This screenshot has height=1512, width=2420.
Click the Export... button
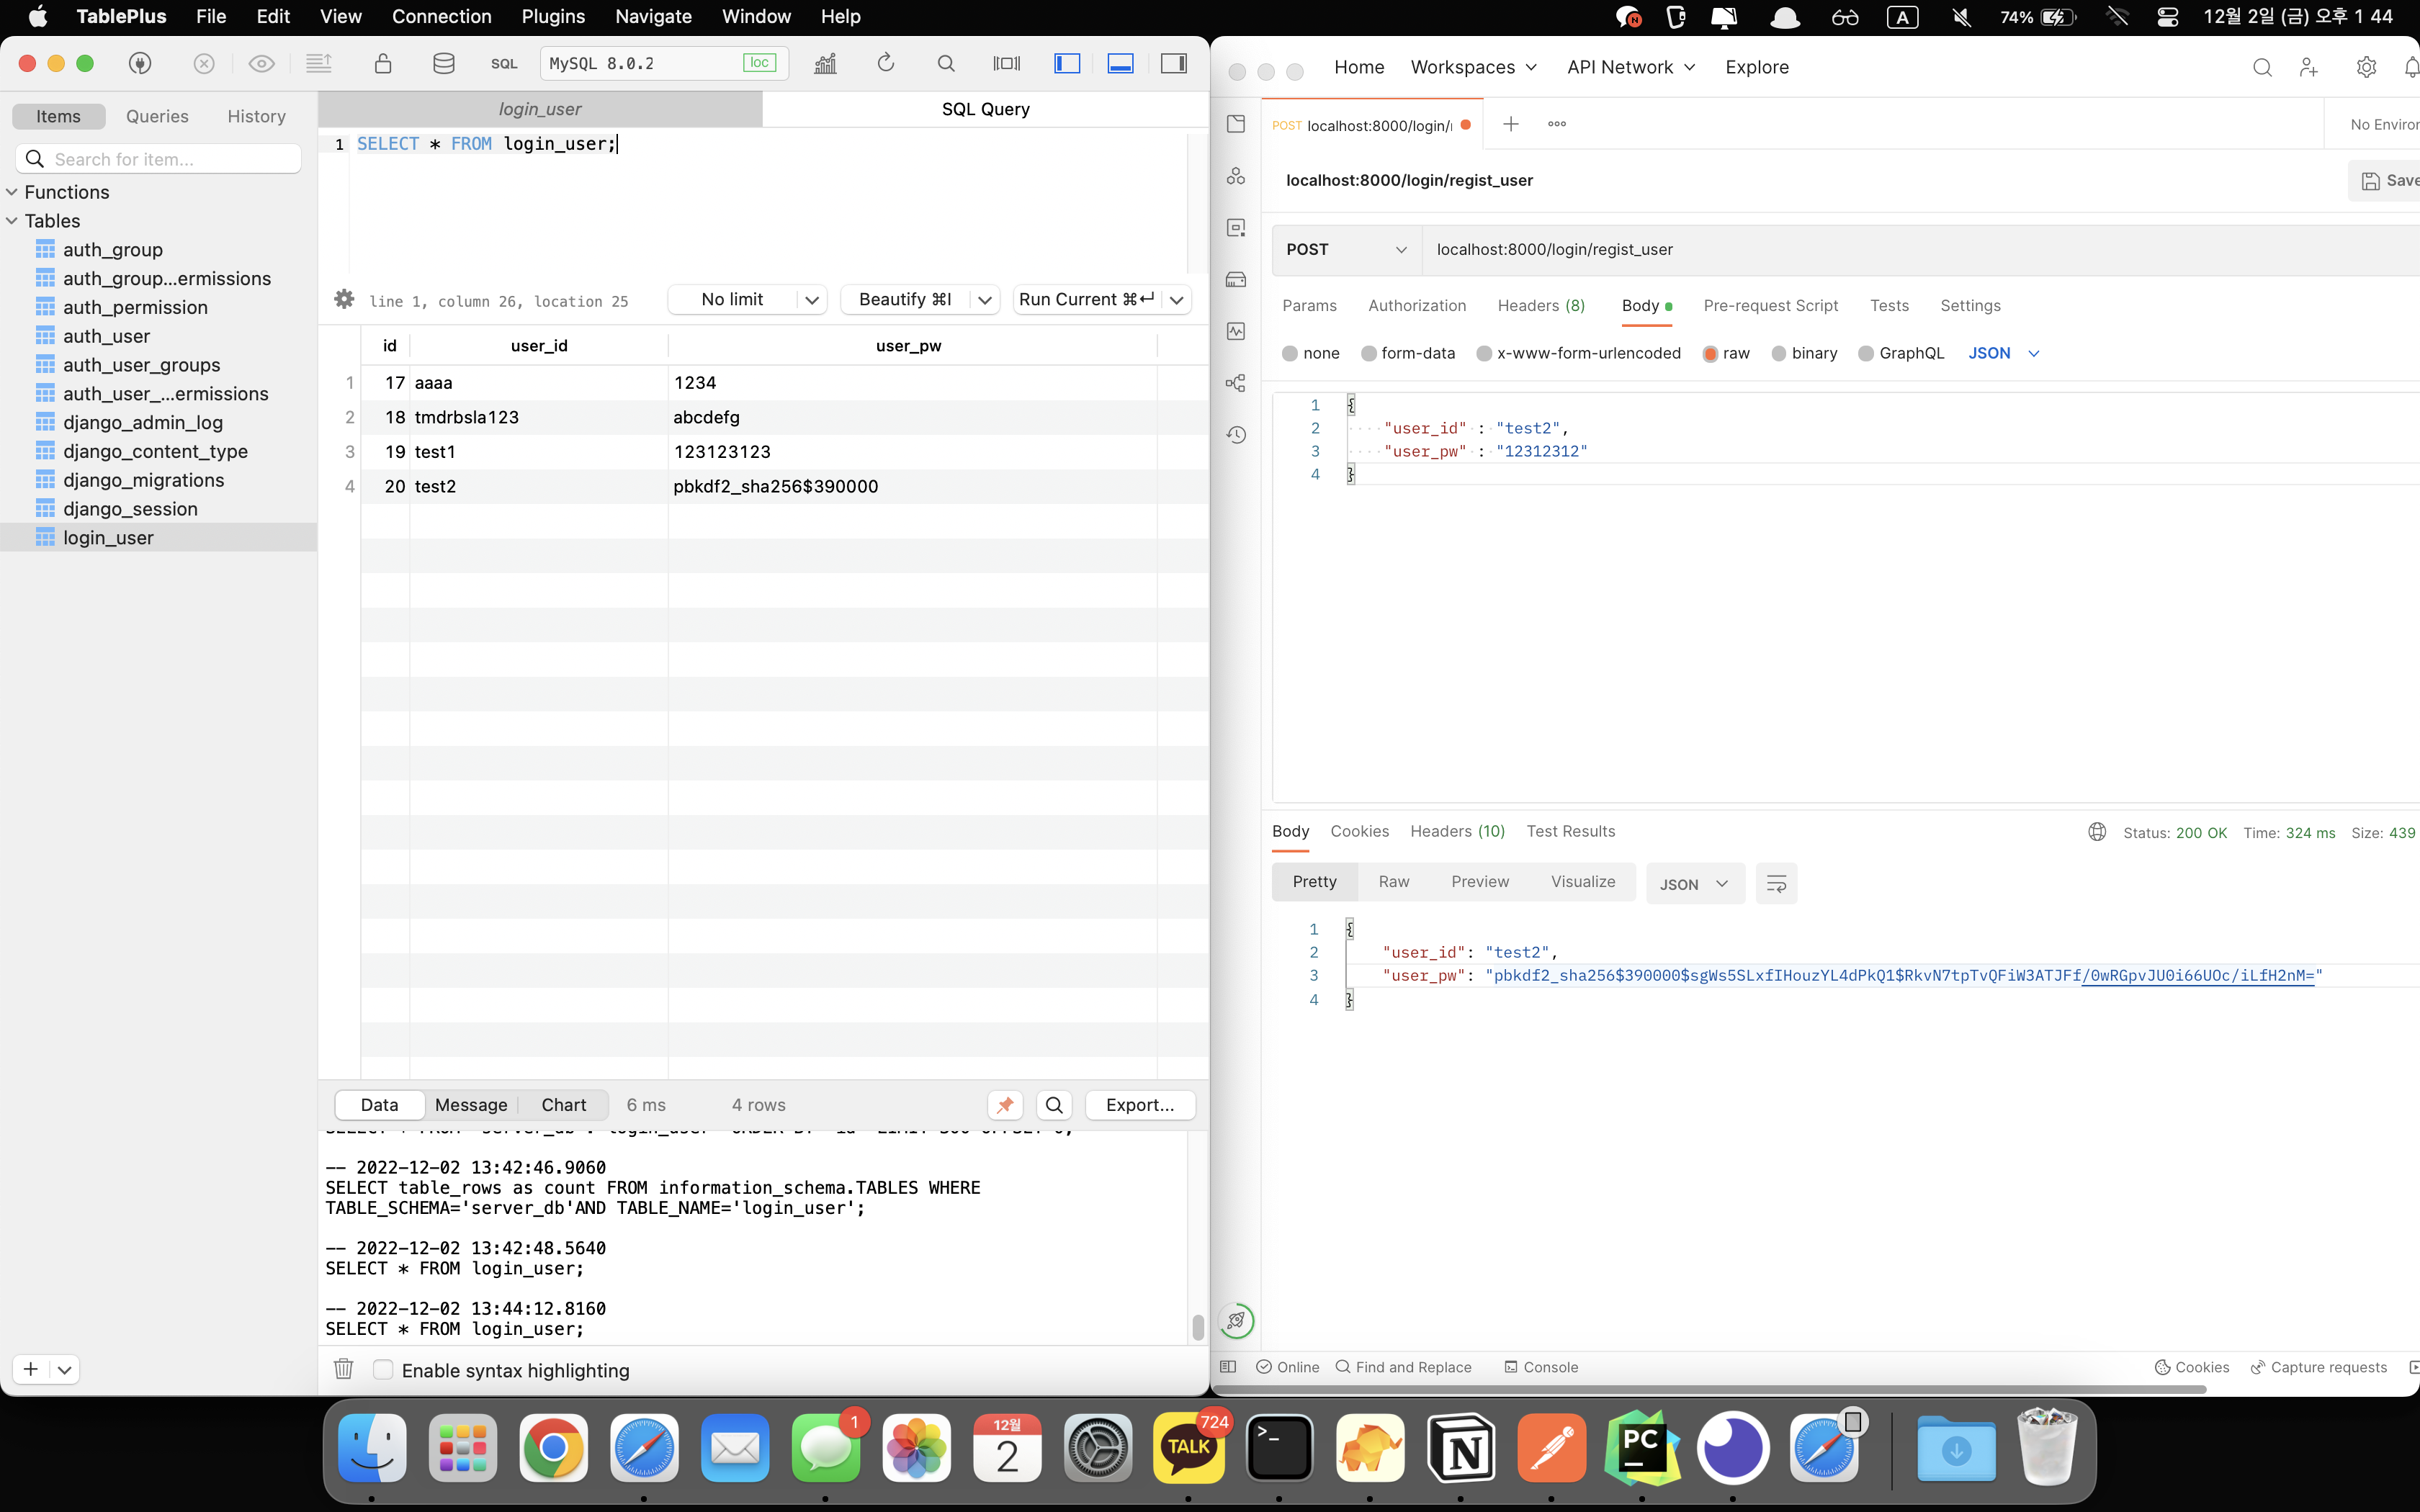coord(1140,1105)
